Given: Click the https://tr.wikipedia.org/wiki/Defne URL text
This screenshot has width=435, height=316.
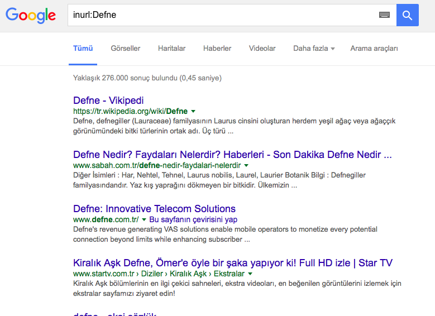Looking at the screenshot, I should [131, 111].
